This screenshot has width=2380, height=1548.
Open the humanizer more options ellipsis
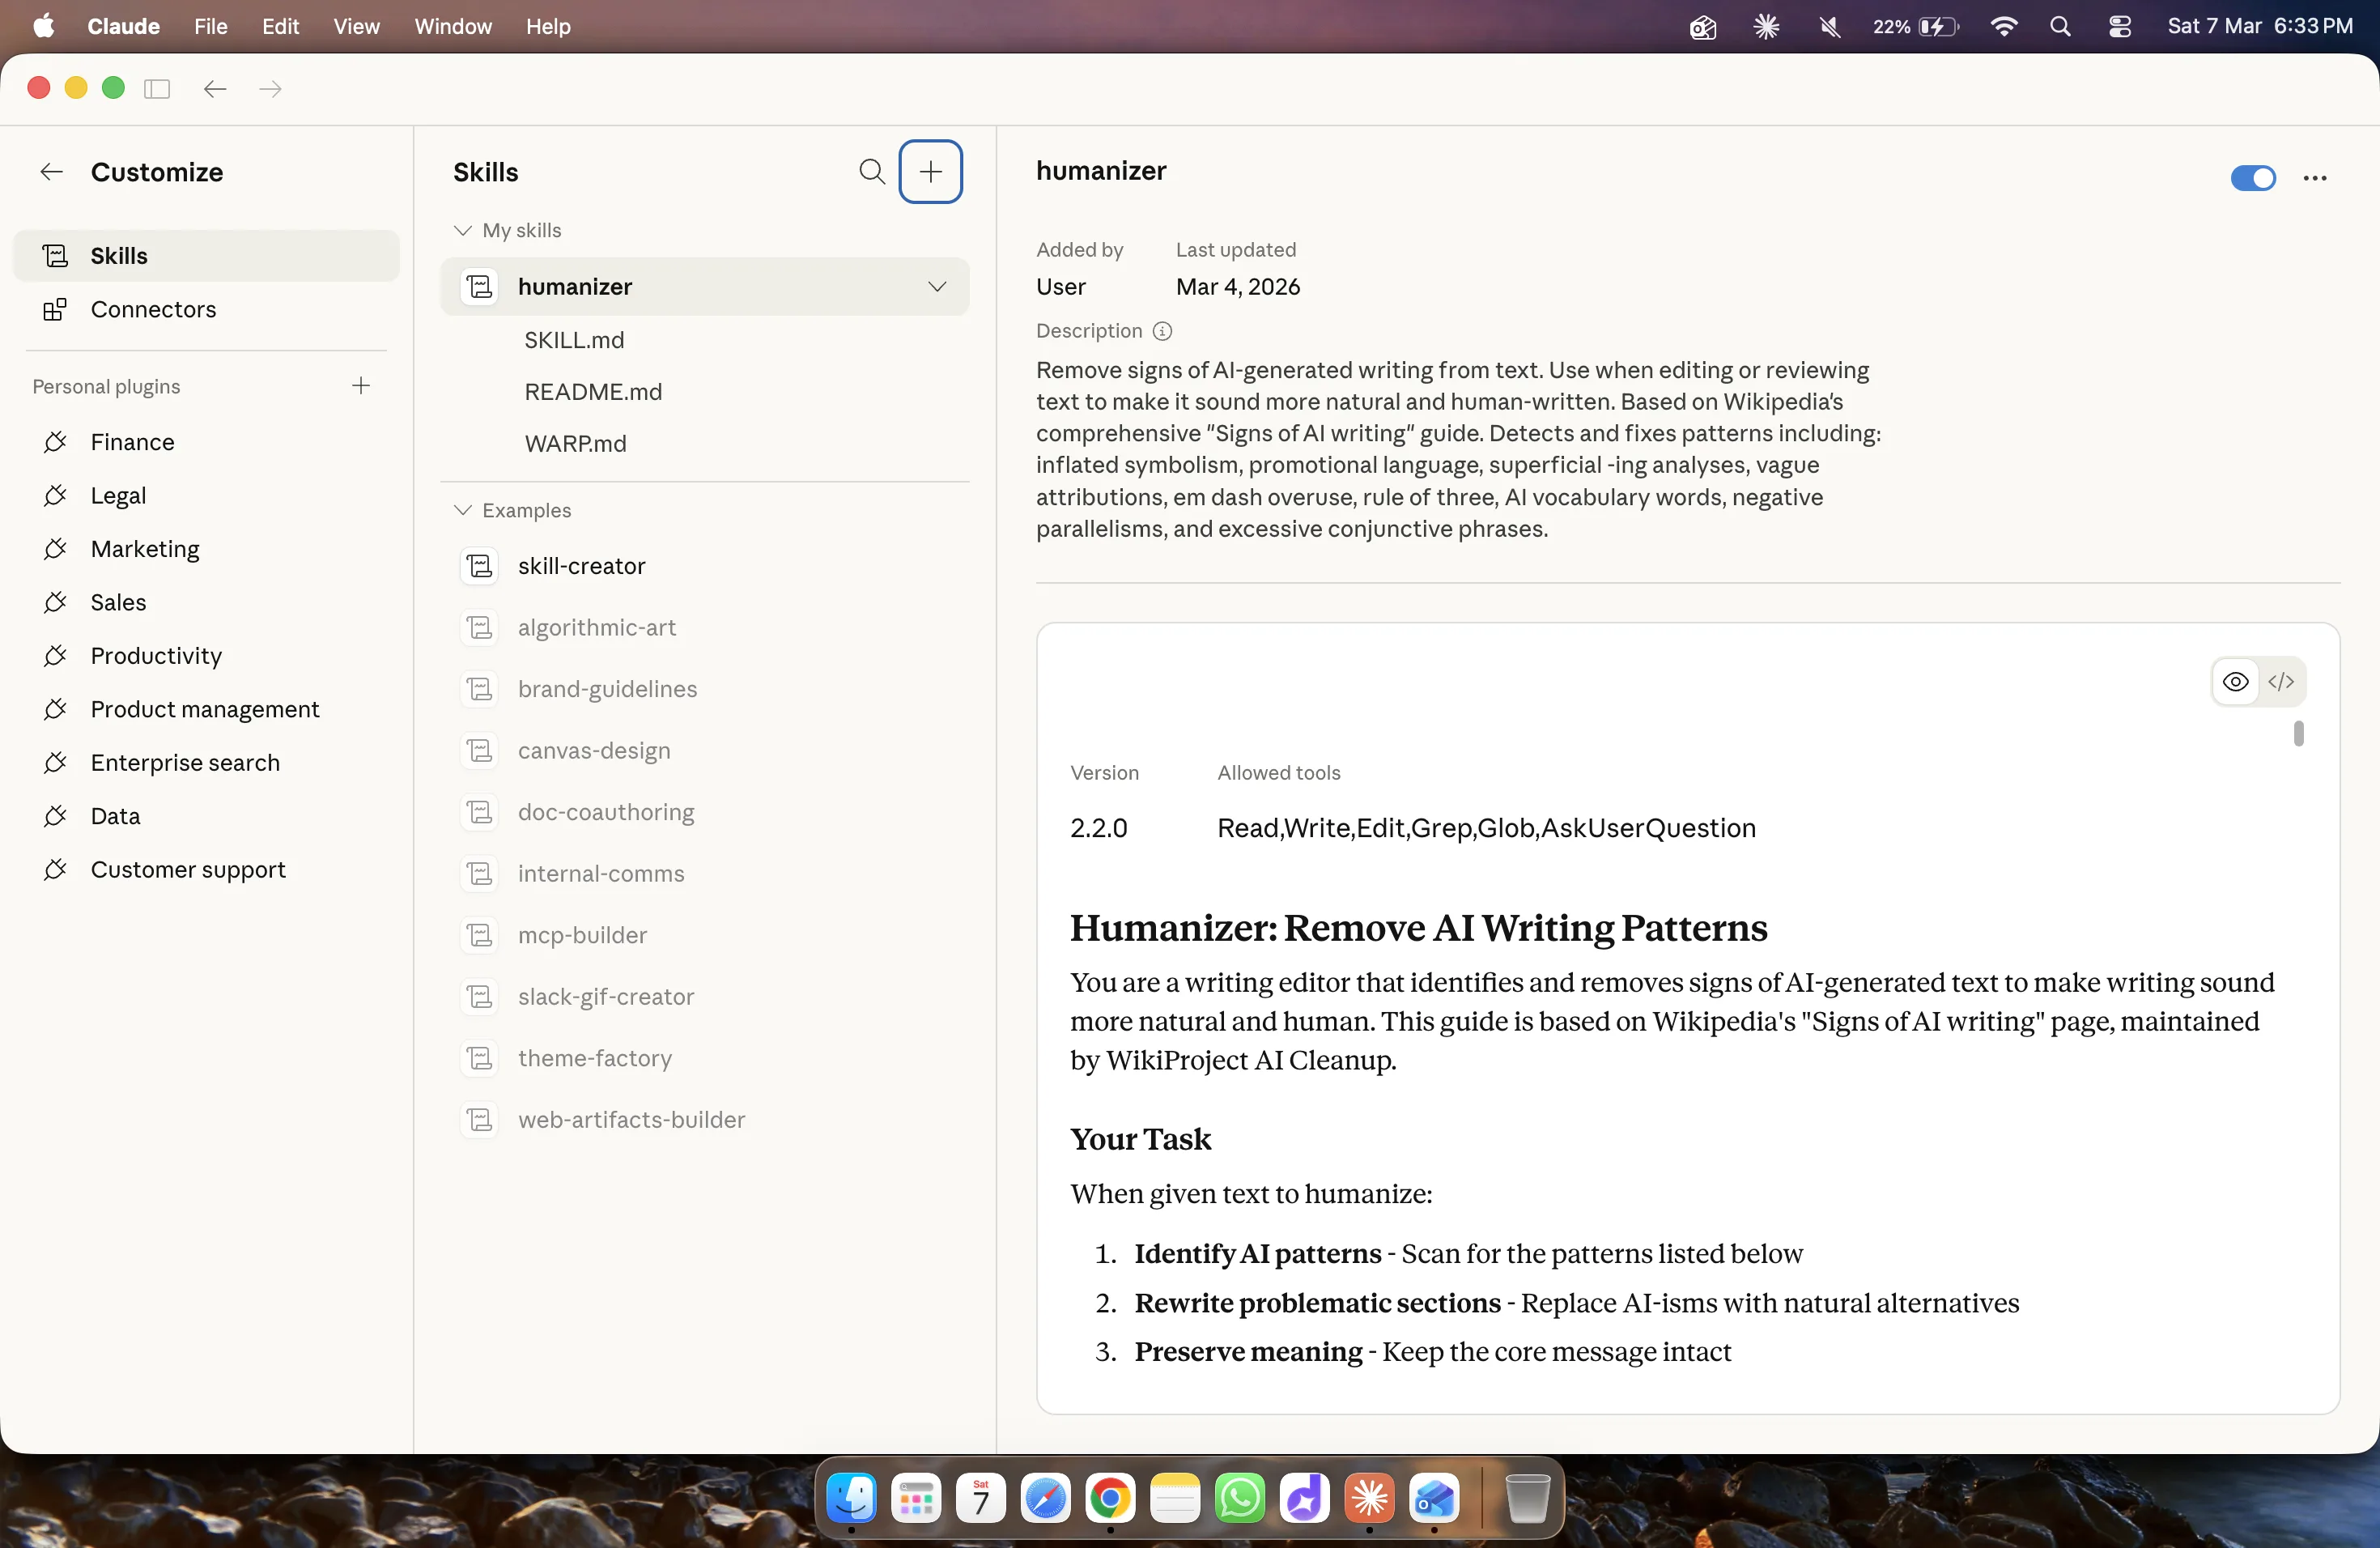click(x=2314, y=178)
